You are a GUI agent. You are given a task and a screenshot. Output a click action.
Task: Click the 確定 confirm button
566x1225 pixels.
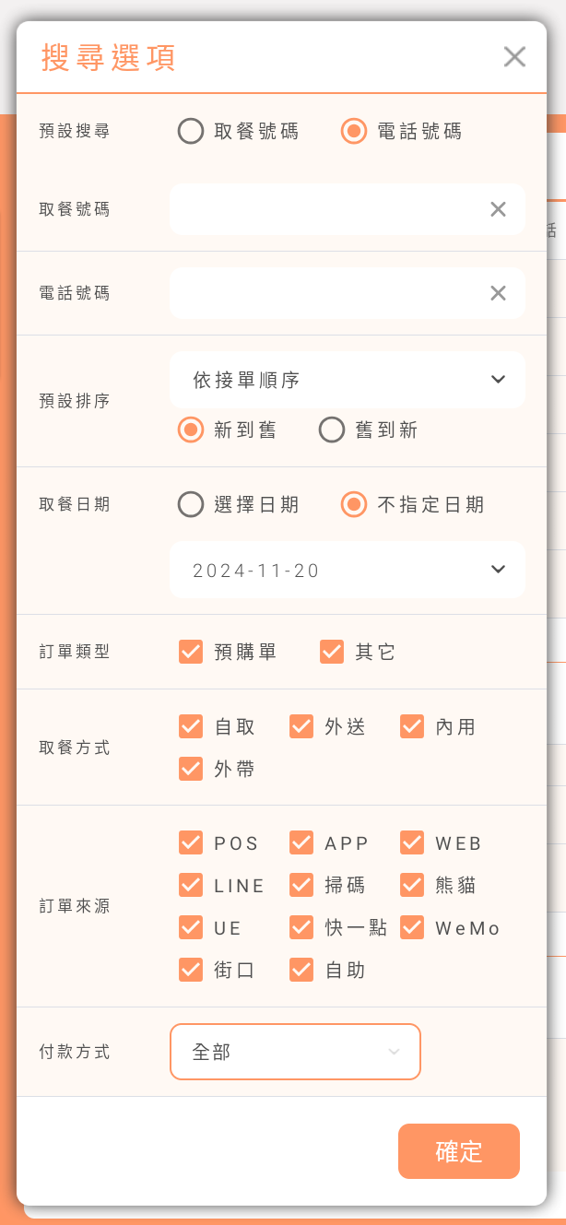(458, 1151)
